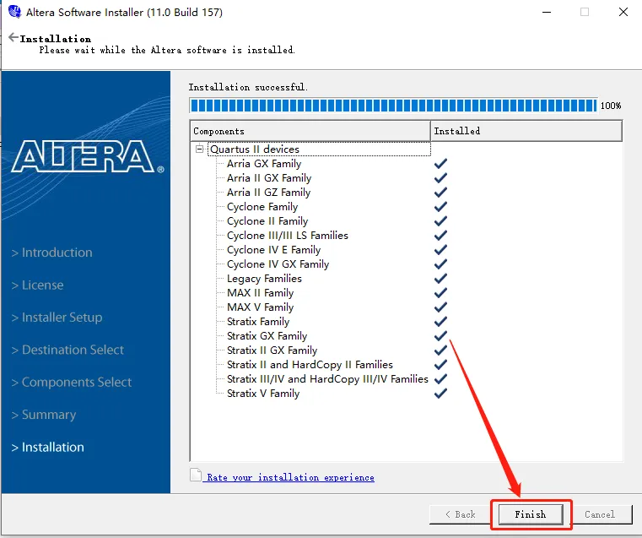This screenshot has height=538, width=642.
Task: Select Cyclone IV E Family row
Action: pos(273,250)
